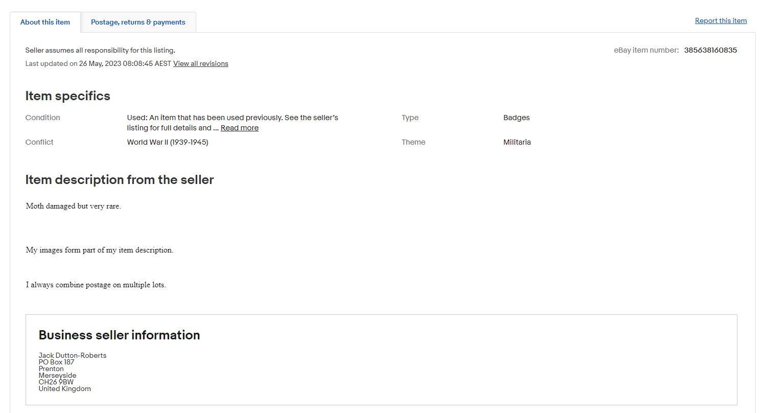Click the seller name Jack Dutton-Roberts
Viewport: 764px width, 413px height.
pos(73,355)
